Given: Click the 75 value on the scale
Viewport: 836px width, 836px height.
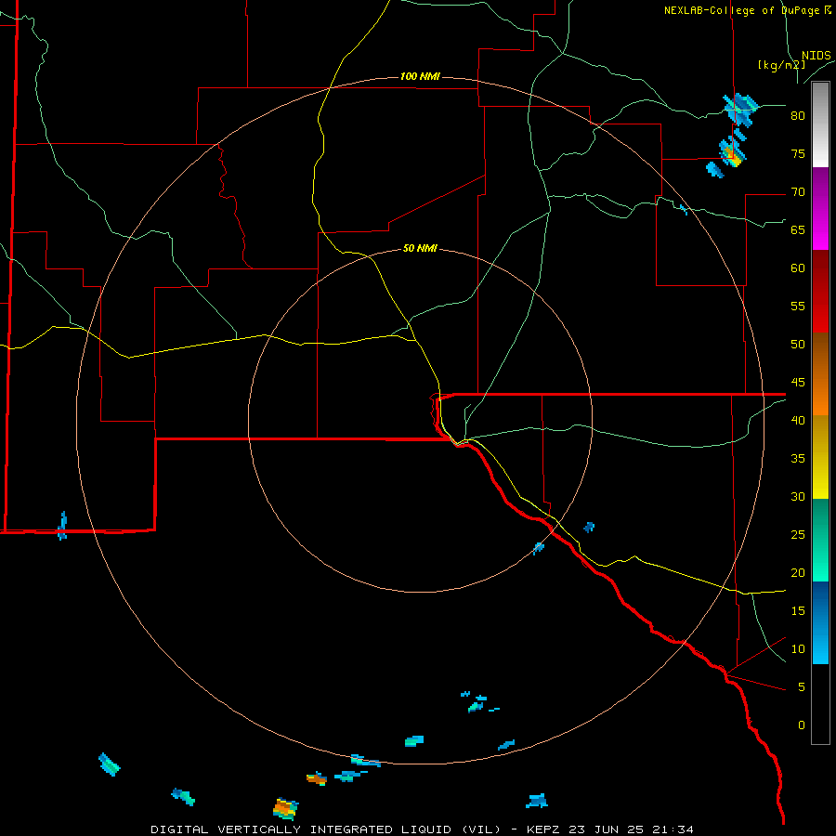Looking at the screenshot, I should 798,153.
